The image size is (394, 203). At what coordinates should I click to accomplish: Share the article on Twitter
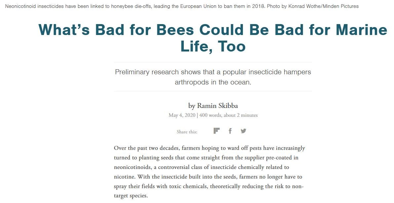(x=244, y=131)
